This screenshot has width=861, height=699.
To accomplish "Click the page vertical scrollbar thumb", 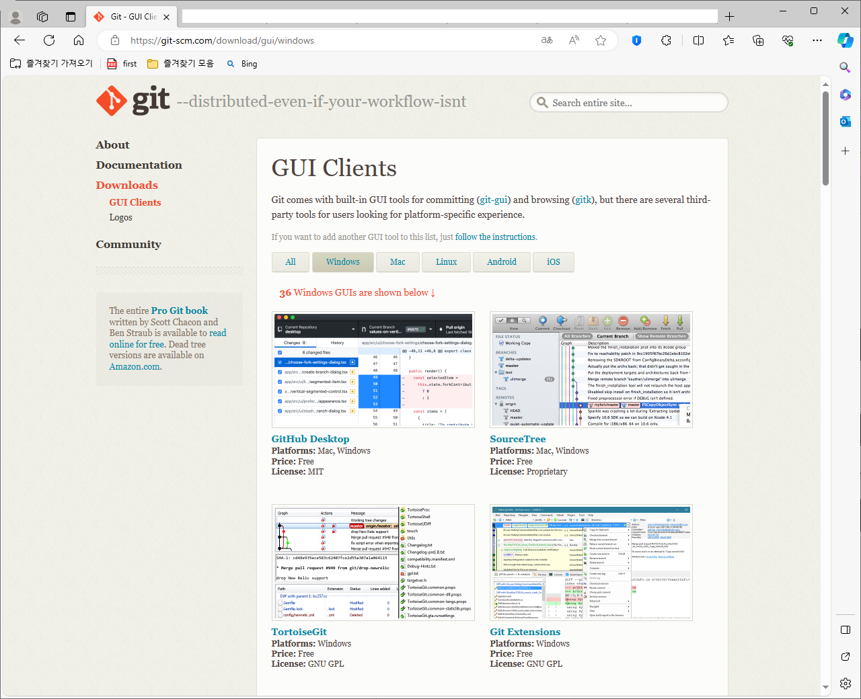I will point(825,138).
